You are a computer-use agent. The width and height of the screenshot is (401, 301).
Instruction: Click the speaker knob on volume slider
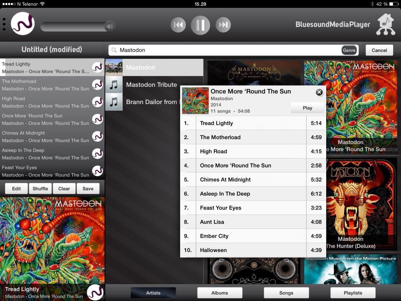pyautogui.click(x=110, y=26)
